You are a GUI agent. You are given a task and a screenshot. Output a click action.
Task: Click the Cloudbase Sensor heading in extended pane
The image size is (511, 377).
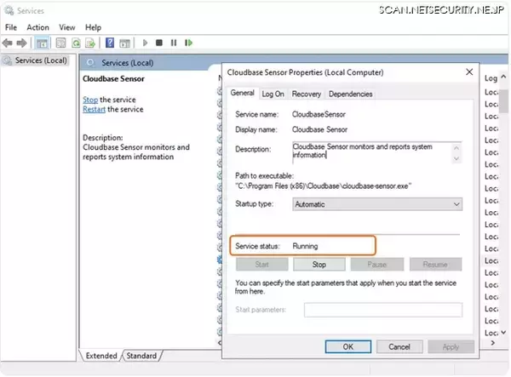point(113,79)
